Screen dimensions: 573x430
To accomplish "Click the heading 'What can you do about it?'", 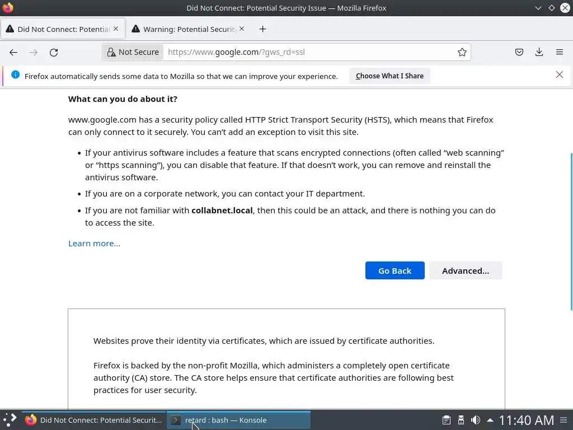I will click(x=123, y=99).
